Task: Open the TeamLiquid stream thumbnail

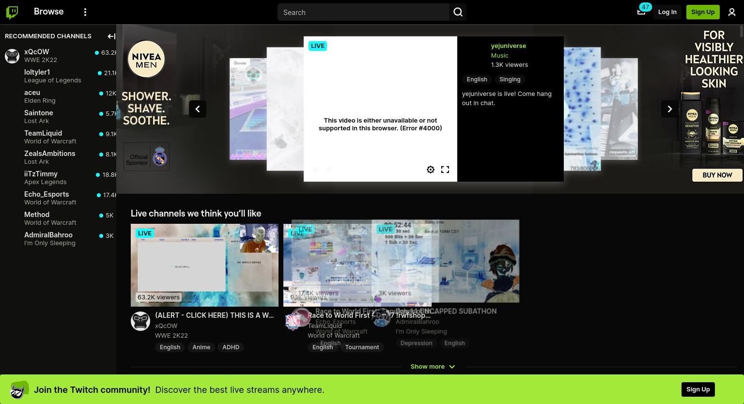Action: pos(357,265)
